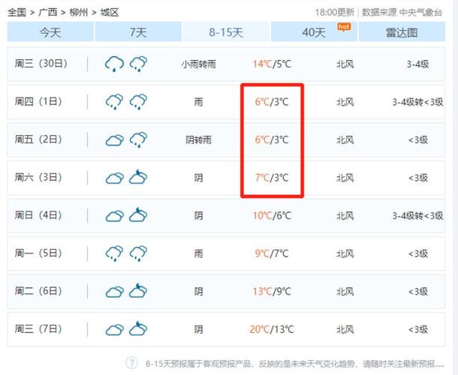The height and width of the screenshot is (375, 458).
Task: Select the 周四 (1日) date label
Action: coord(38,101)
